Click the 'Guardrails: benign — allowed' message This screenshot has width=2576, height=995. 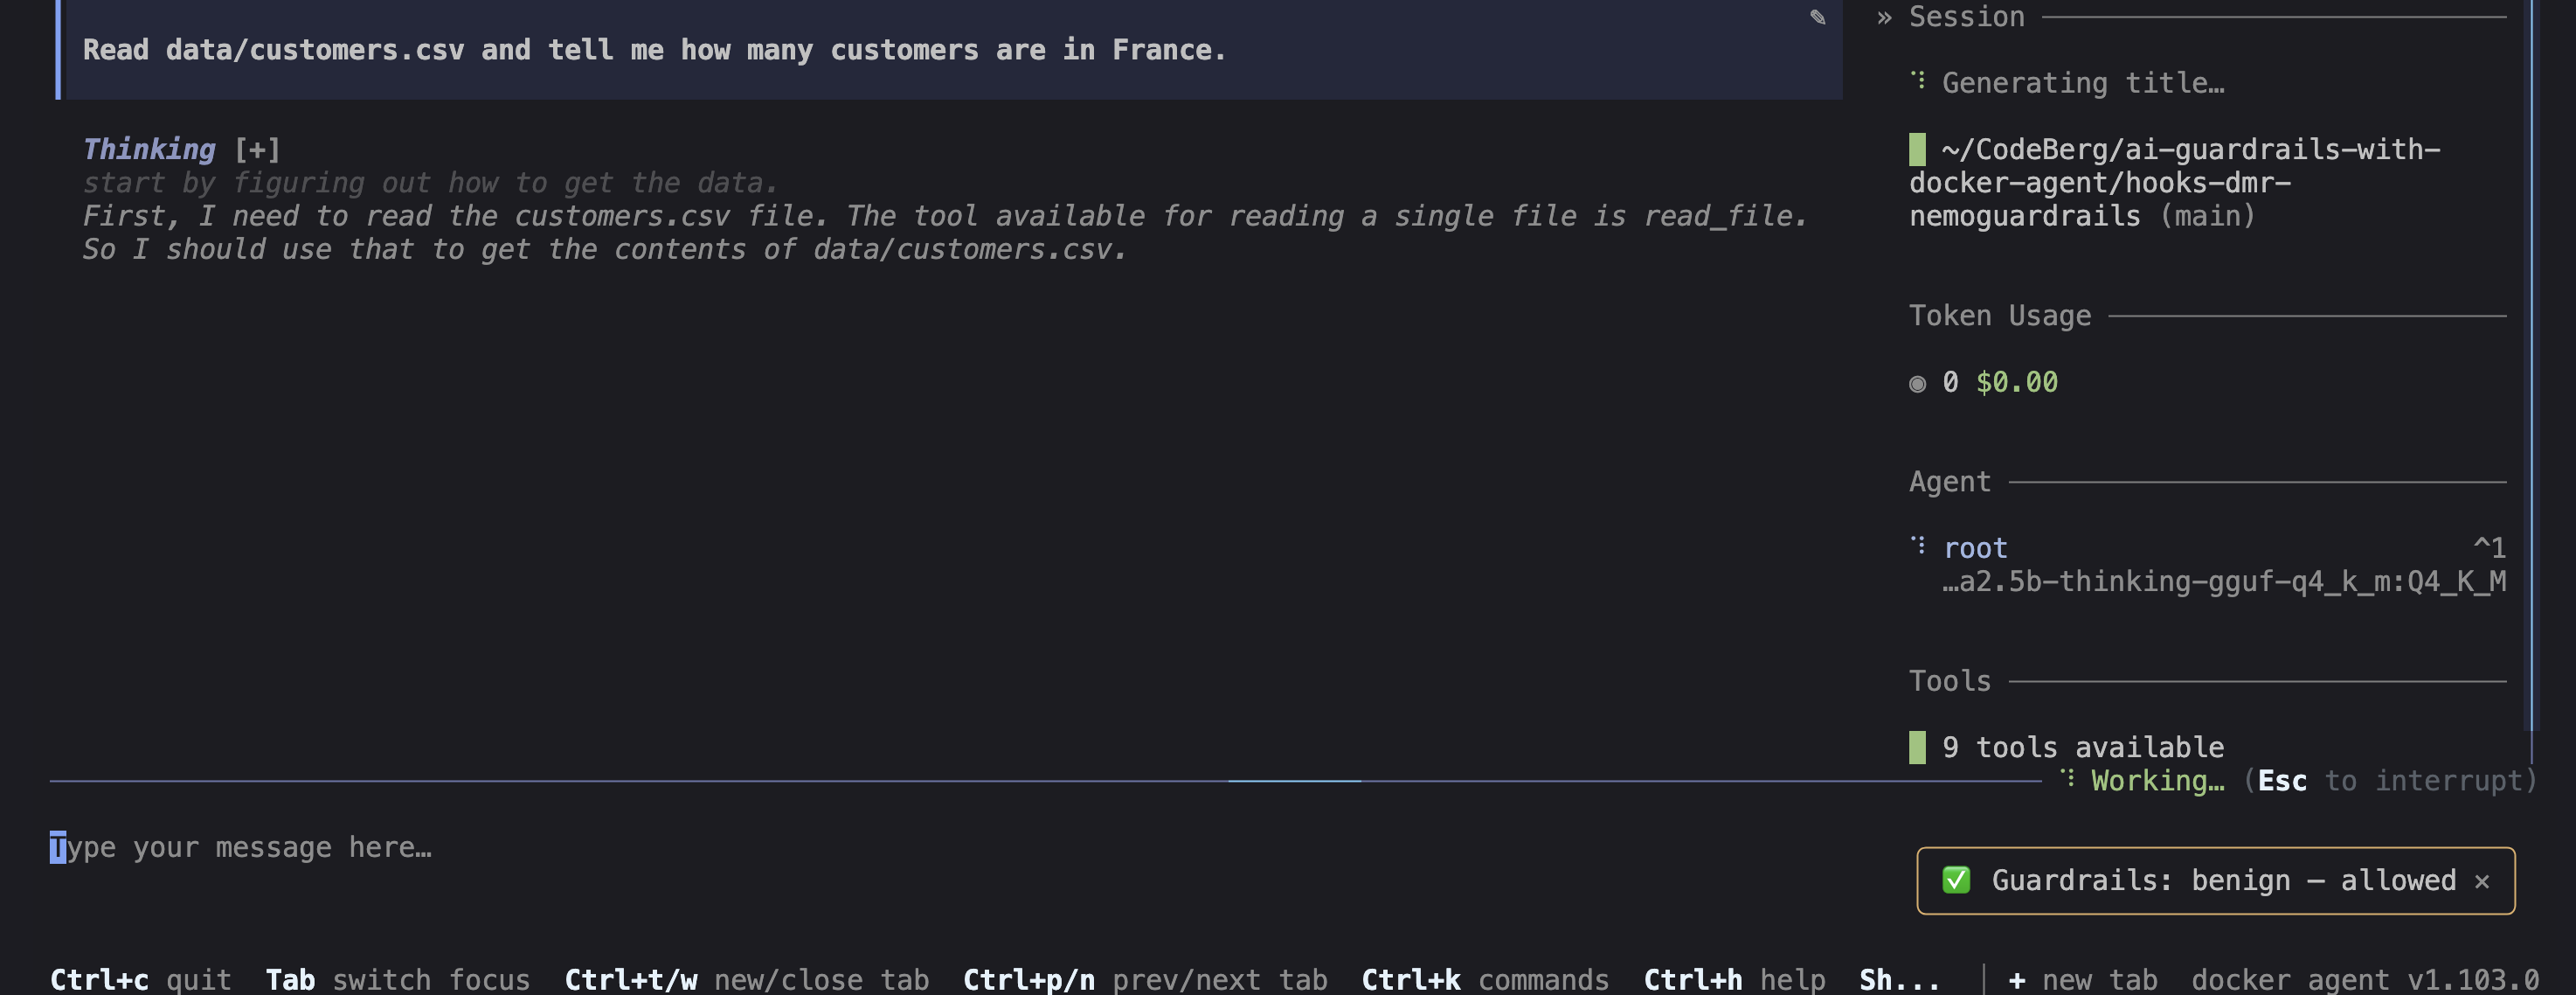[2224, 880]
